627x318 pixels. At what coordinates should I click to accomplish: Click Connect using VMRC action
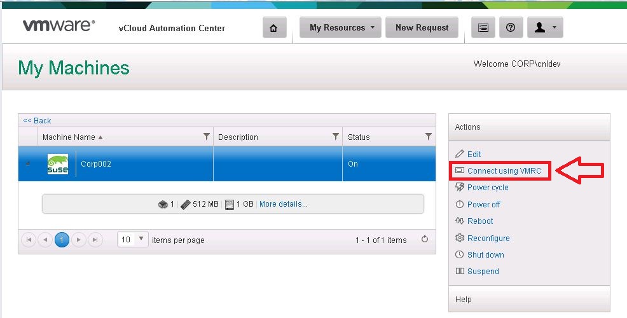[x=504, y=171]
